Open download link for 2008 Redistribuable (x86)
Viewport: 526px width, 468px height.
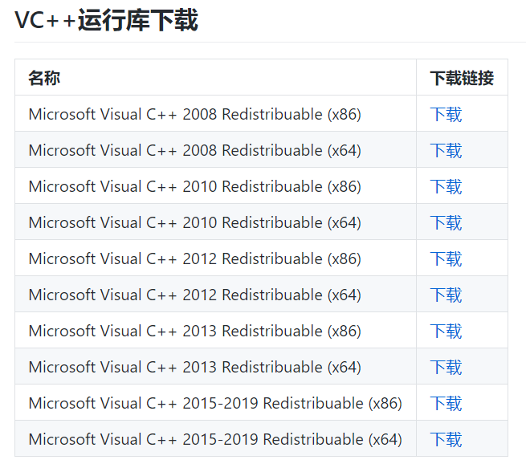click(x=446, y=114)
